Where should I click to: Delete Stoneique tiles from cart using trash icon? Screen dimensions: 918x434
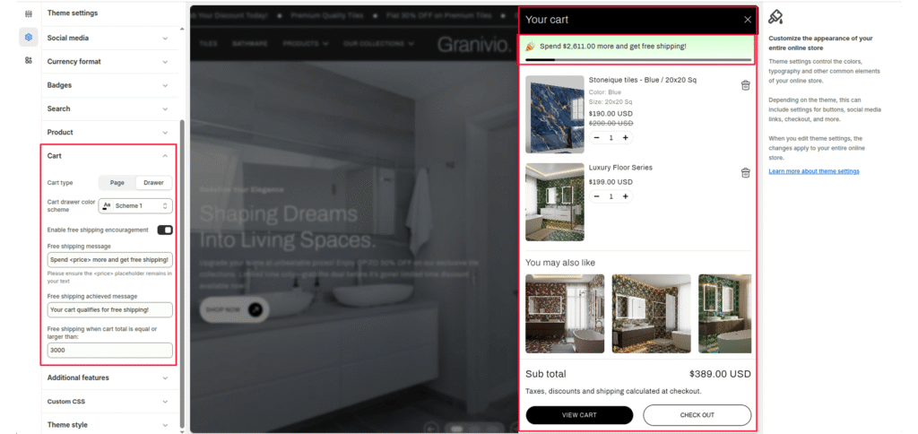tap(745, 85)
